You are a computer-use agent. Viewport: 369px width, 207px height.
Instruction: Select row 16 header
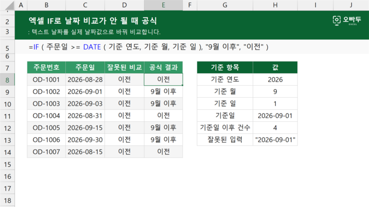[7, 176]
